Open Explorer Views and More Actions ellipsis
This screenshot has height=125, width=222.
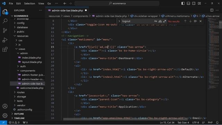click(41, 10)
